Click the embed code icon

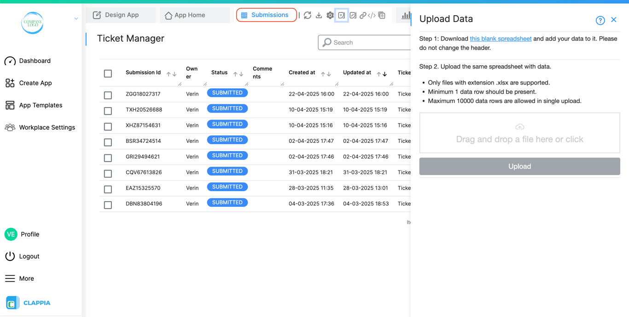pyautogui.click(x=372, y=15)
